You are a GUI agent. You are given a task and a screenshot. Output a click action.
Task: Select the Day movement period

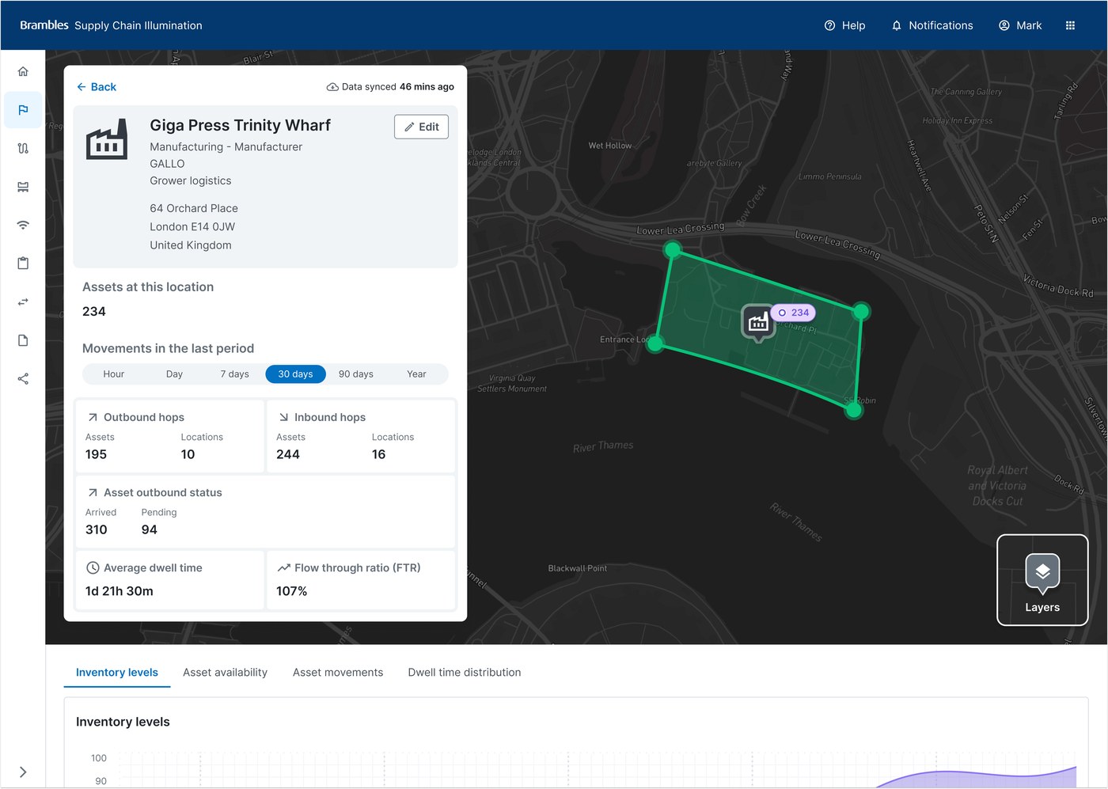[174, 374]
